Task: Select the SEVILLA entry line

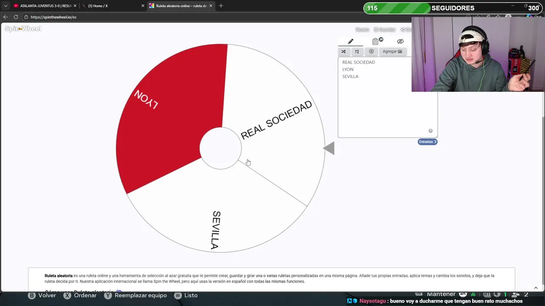Action: coord(350,76)
